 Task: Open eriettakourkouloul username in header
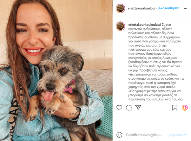[x=141, y=8]
